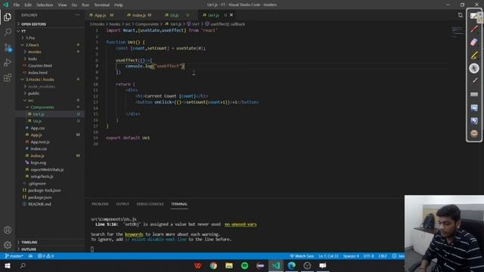484x272 pixels.
Task: Select the pink eraser annotation tool
Action: [x=474, y=42]
